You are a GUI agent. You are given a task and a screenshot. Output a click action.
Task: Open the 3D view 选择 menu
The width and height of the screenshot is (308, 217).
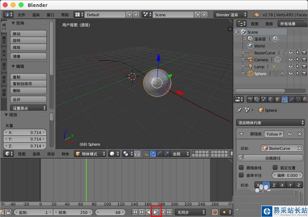pyautogui.click(x=36, y=154)
